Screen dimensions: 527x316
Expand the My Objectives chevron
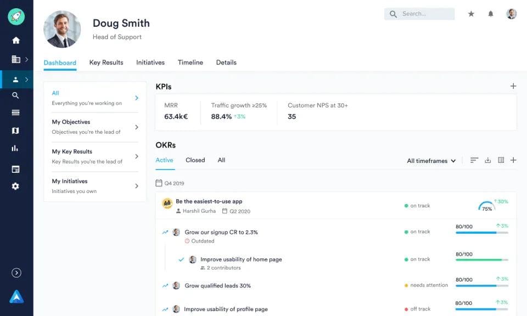click(x=137, y=127)
